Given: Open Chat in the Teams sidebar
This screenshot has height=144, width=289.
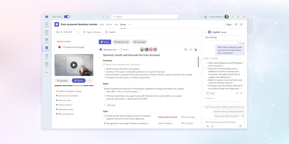Looking at the screenshot, I should coord(47,33).
